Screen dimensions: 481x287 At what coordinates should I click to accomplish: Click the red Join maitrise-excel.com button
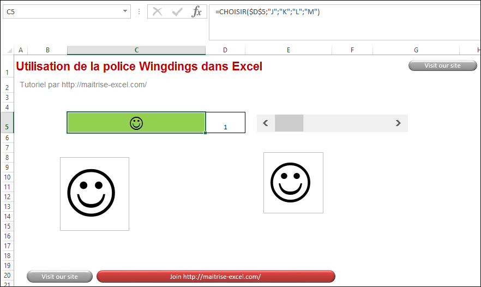(x=215, y=277)
